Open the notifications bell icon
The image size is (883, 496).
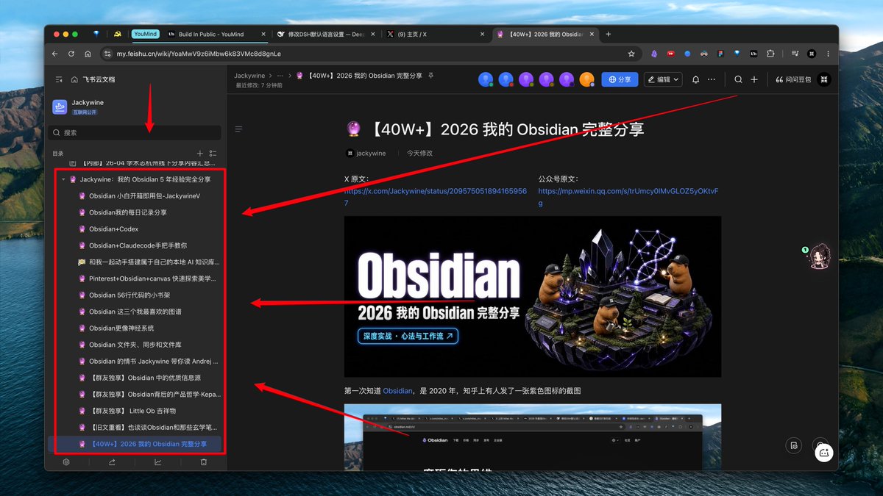[695, 79]
